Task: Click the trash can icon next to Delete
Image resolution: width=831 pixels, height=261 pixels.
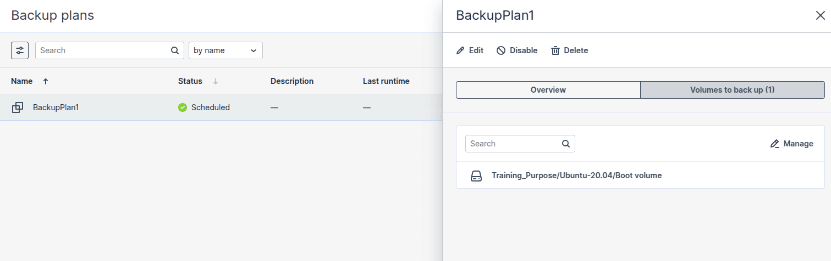Action: point(555,50)
